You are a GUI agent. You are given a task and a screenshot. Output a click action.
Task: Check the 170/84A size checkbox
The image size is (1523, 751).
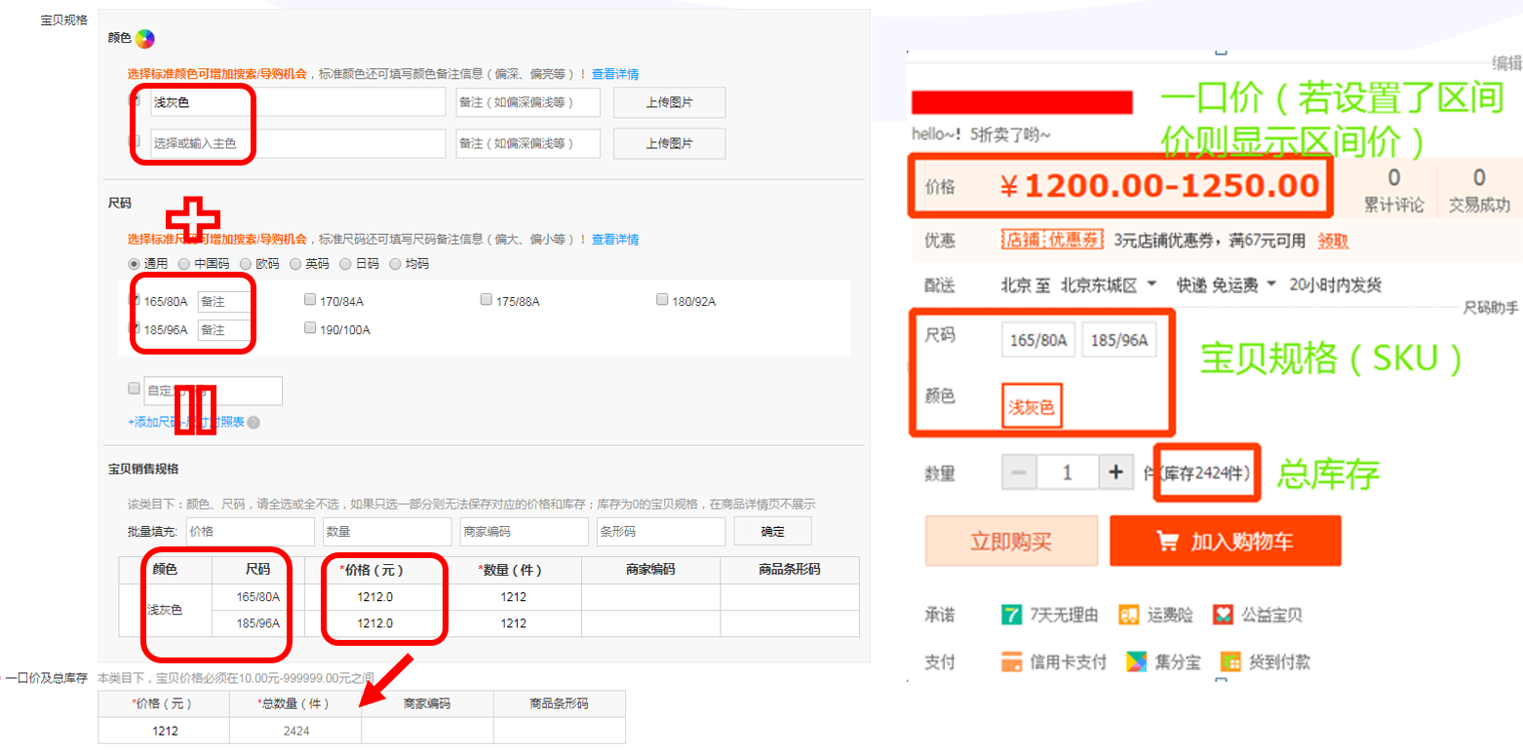tap(310, 300)
